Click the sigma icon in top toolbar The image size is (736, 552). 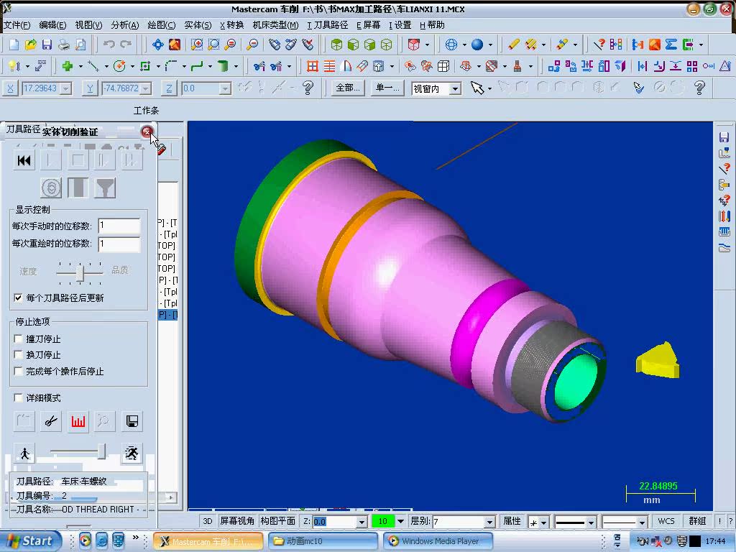coord(671,45)
